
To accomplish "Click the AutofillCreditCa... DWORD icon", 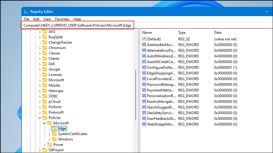I will point(144,62).
